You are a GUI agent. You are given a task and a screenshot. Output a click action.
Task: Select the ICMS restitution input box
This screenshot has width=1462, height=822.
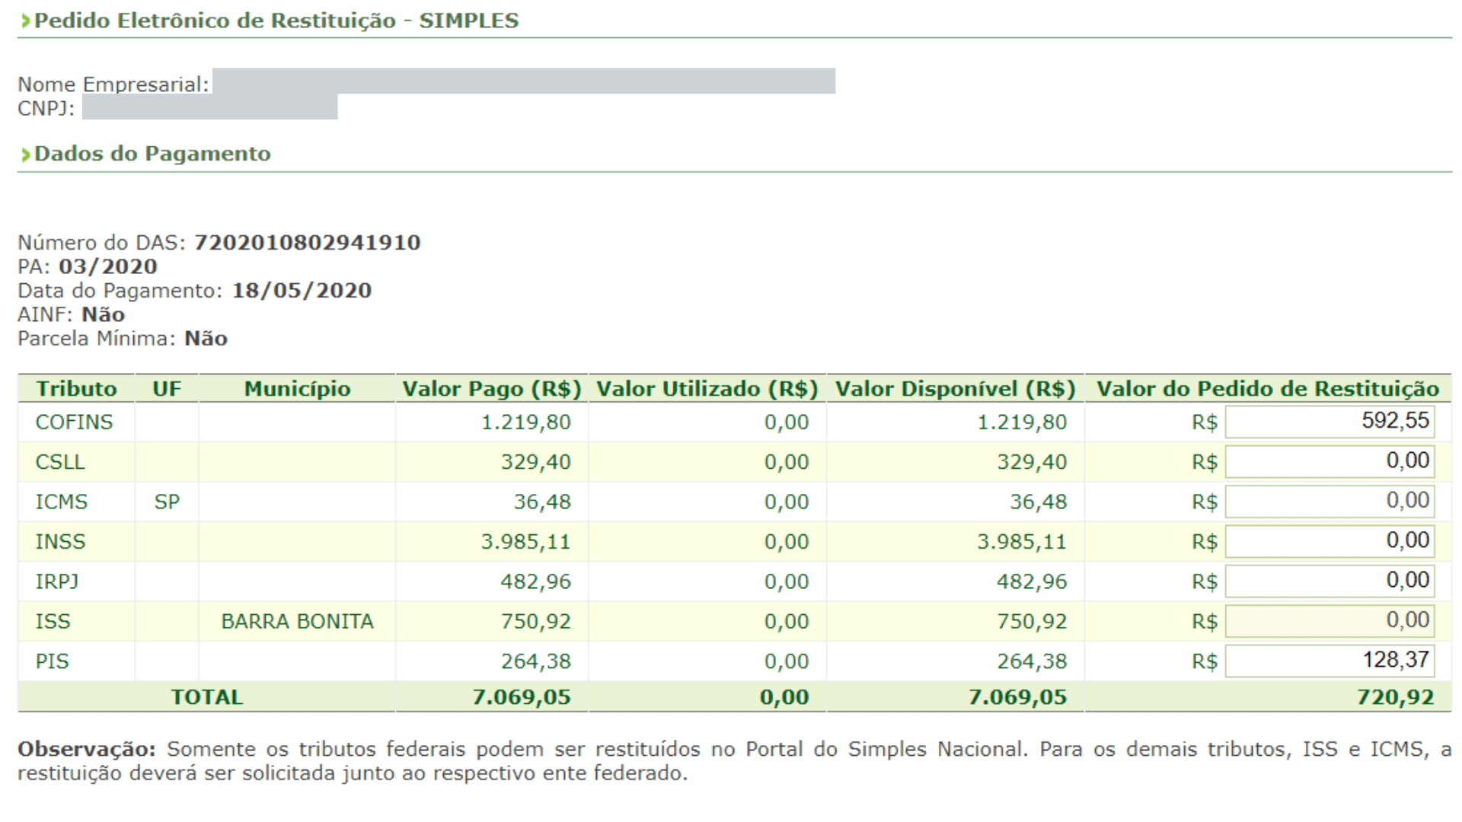coord(1328,501)
